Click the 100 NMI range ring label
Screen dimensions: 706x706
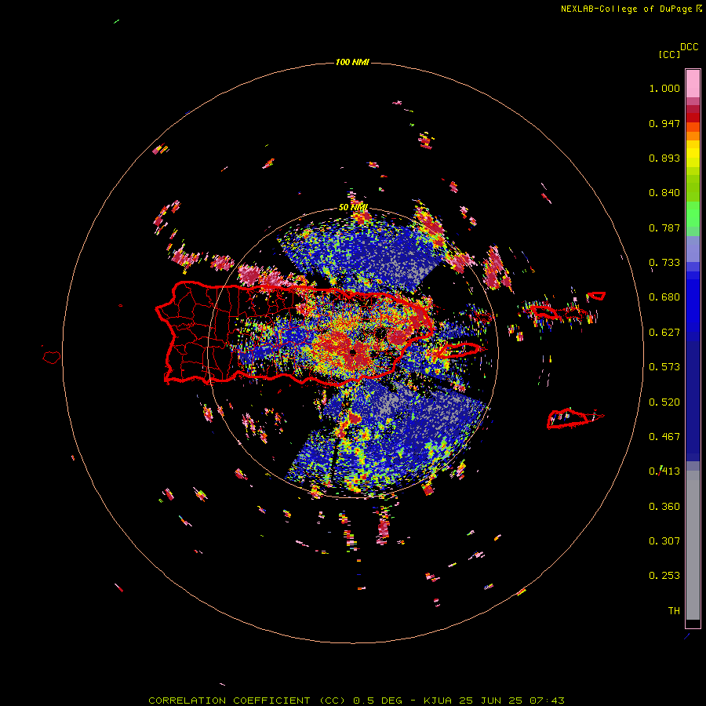point(352,62)
